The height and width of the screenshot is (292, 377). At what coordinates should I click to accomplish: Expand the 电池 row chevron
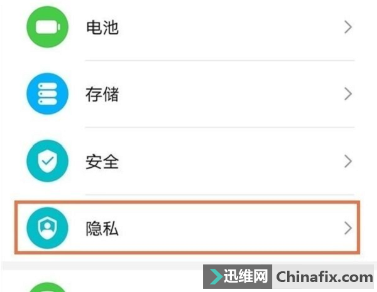pyautogui.click(x=348, y=27)
